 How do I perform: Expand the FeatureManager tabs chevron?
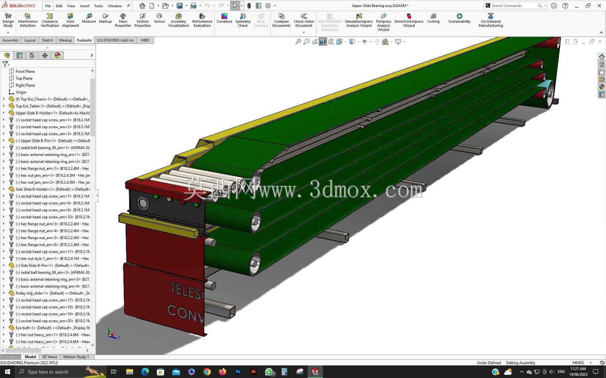tap(92, 55)
